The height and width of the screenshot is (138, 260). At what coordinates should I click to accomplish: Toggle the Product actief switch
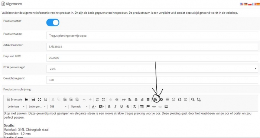pyautogui.click(x=53, y=23)
